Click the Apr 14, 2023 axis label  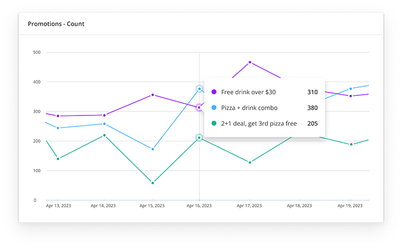click(x=104, y=205)
